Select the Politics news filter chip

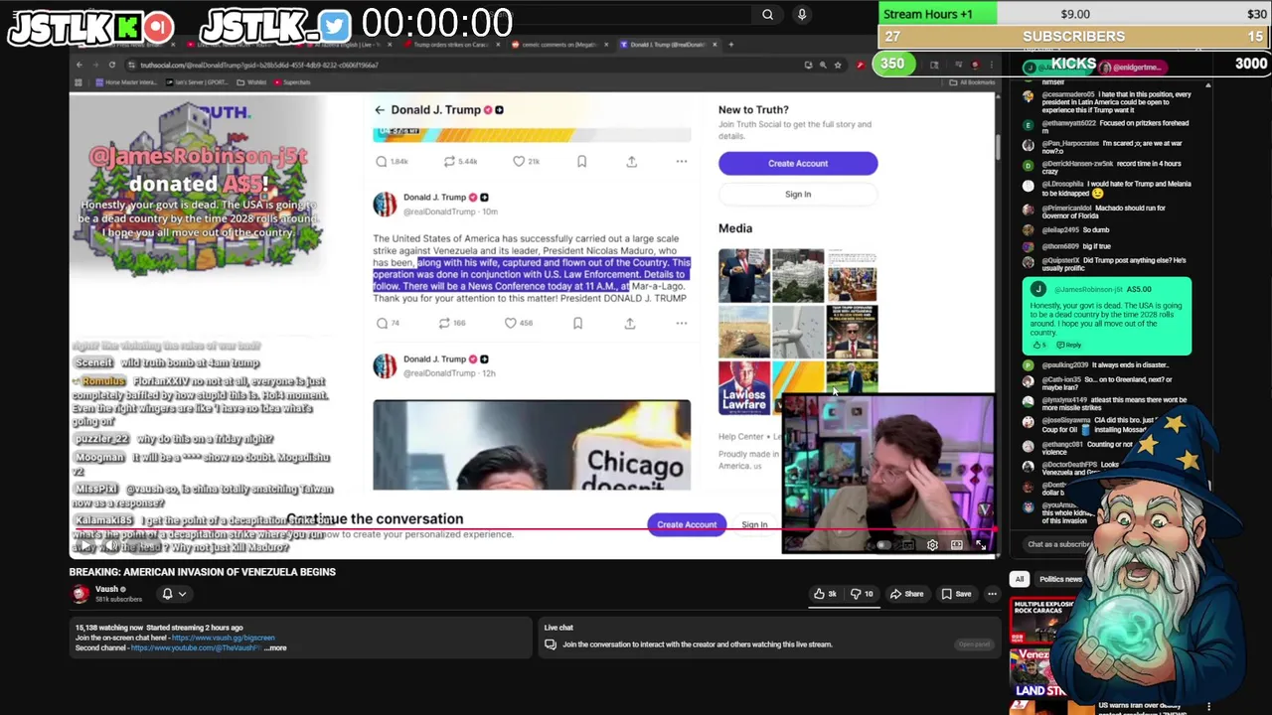1059,579
